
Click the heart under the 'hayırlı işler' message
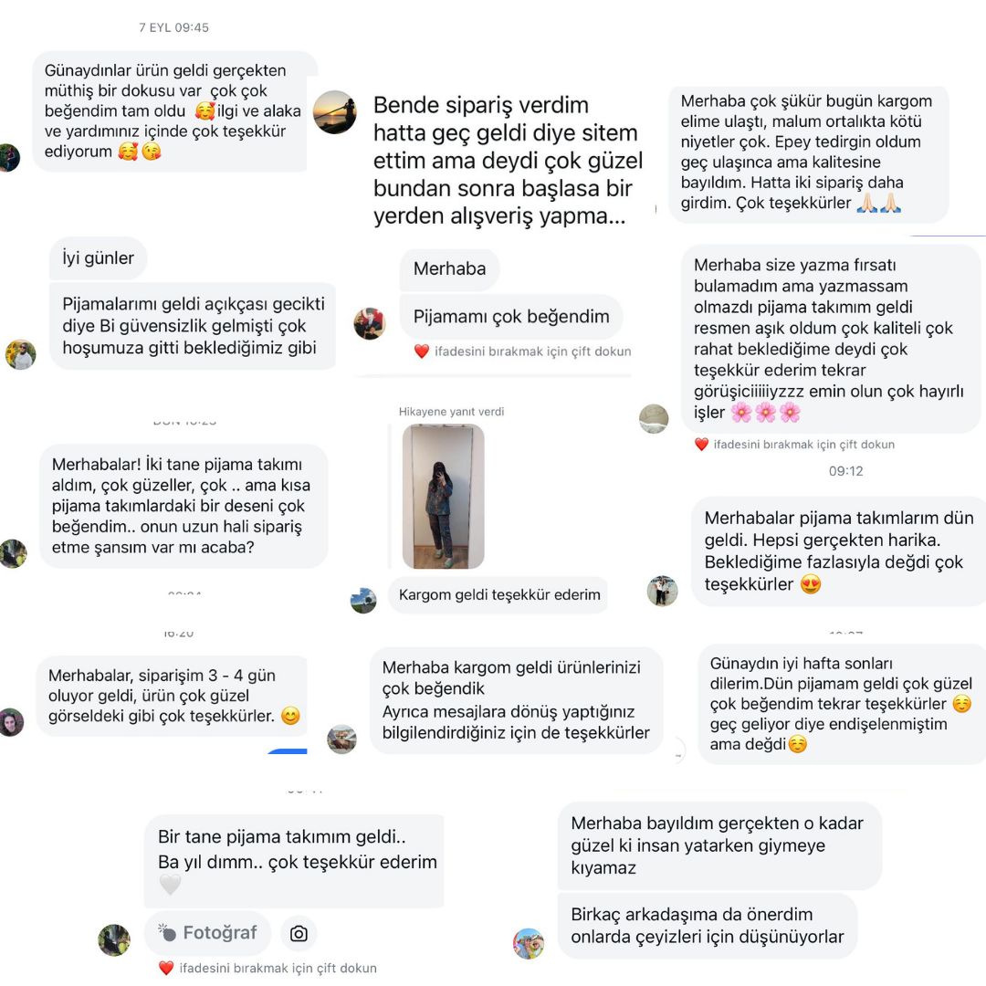701,445
